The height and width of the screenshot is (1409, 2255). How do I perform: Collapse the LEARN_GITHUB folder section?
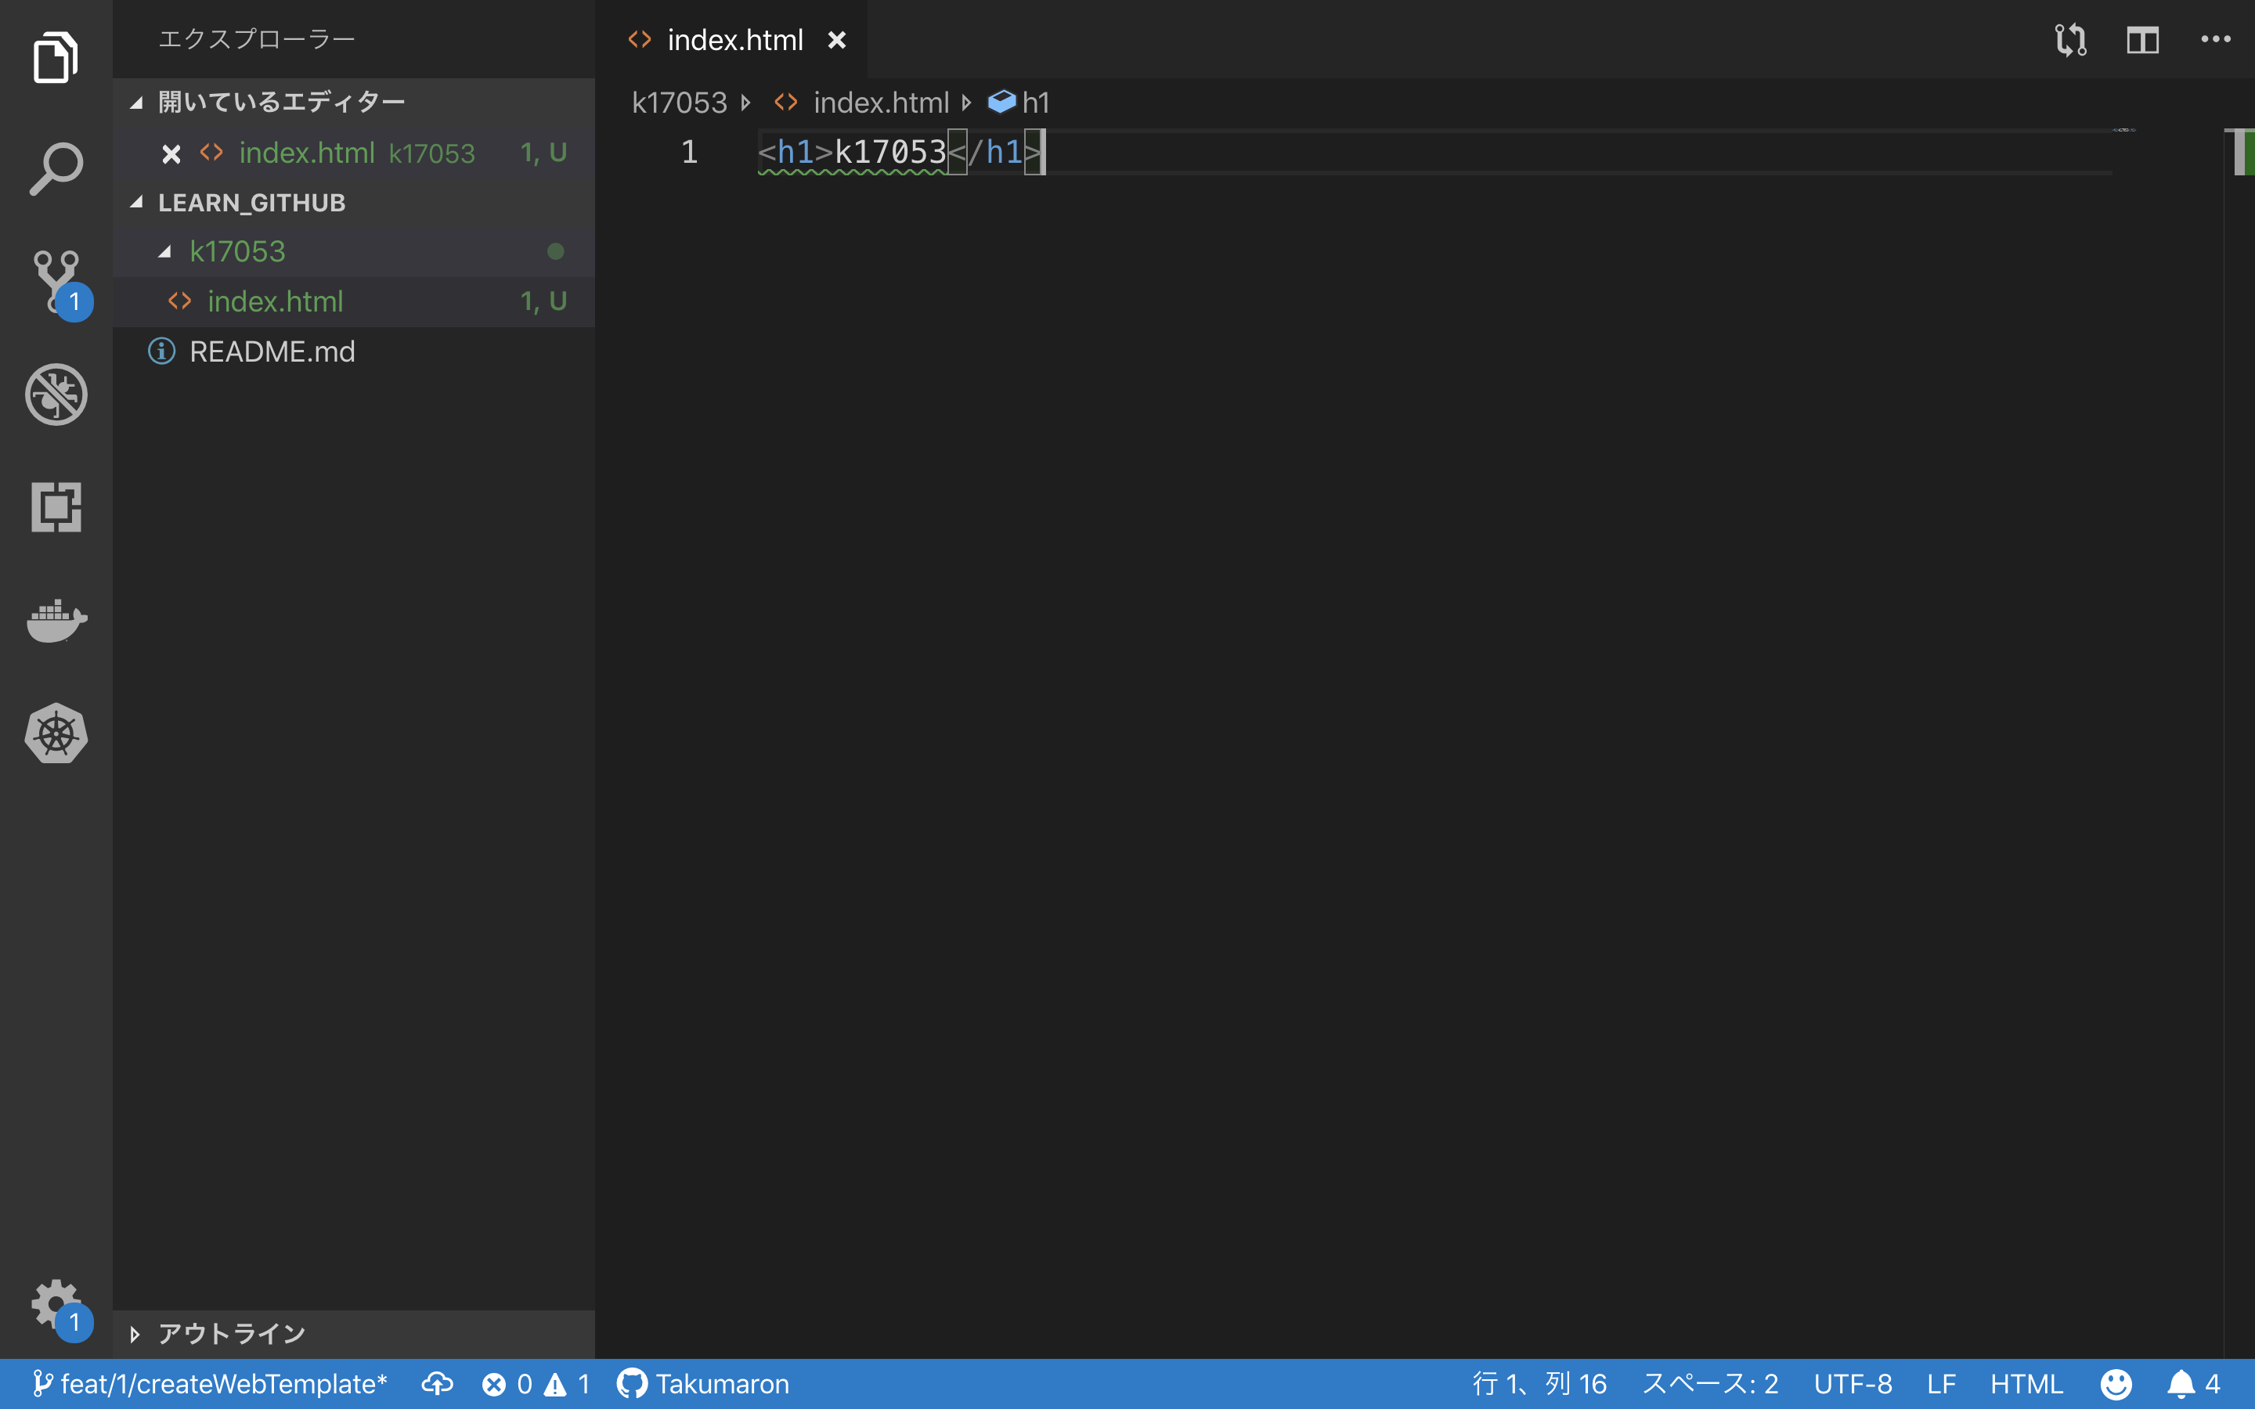click(353, 202)
